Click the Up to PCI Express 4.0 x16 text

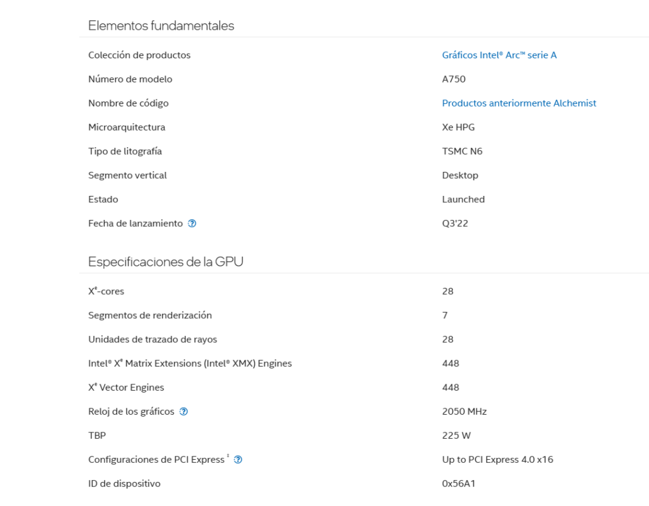point(498,460)
